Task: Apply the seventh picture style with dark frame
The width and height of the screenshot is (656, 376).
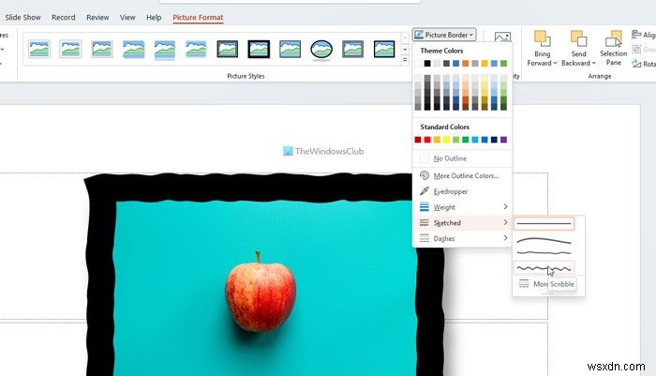Action: click(227, 49)
